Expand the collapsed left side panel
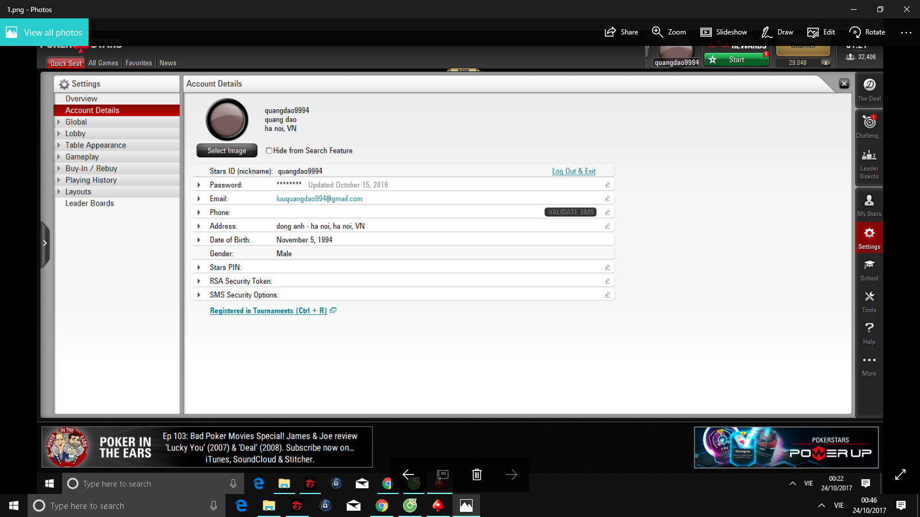The width and height of the screenshot is (920, 517). 45,244
